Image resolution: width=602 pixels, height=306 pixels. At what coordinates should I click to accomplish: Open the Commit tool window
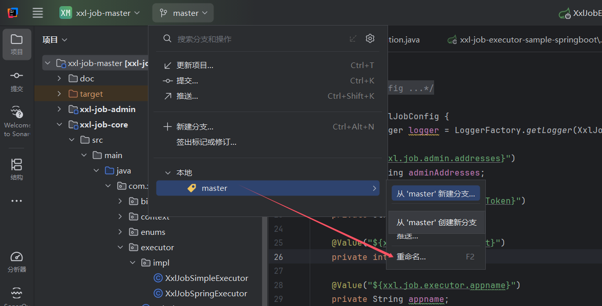tap(17, 81)
